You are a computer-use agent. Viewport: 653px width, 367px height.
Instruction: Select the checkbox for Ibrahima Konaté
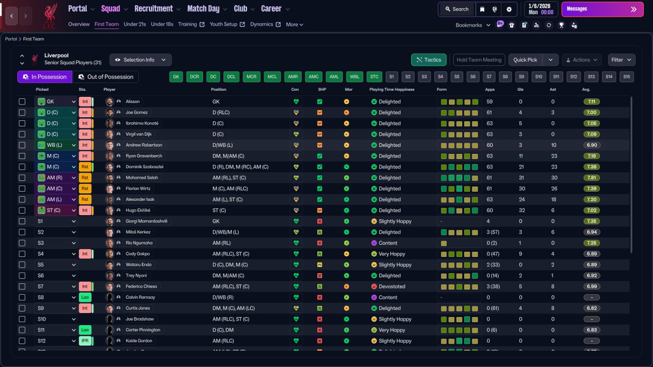(22, 123)
